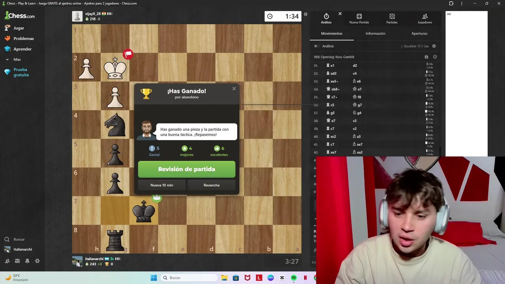Open CapCut from the taskbar

282,278
